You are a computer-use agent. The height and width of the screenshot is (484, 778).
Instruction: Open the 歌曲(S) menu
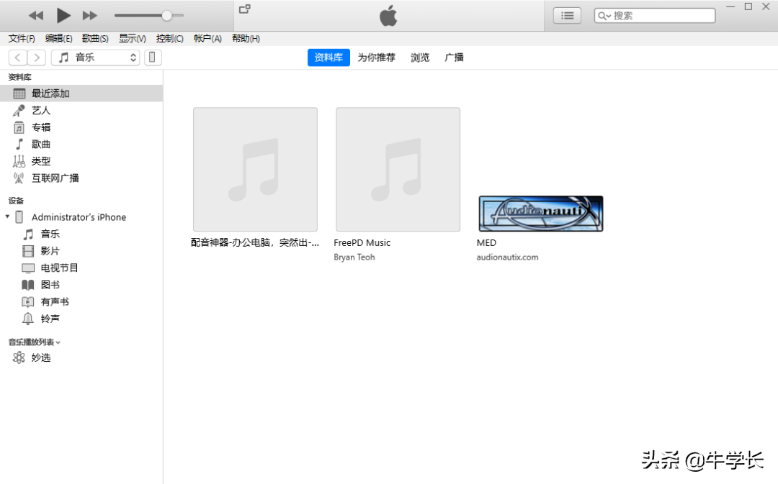click(x=95, y=39)
